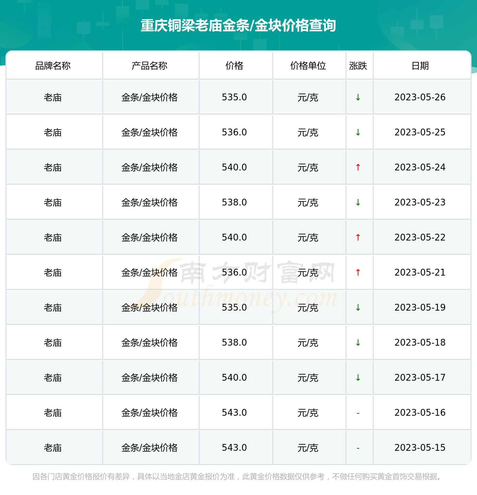
Task: Click 元/克 unit in the 2023-05-15 row
Action: [x=308, y=448]
